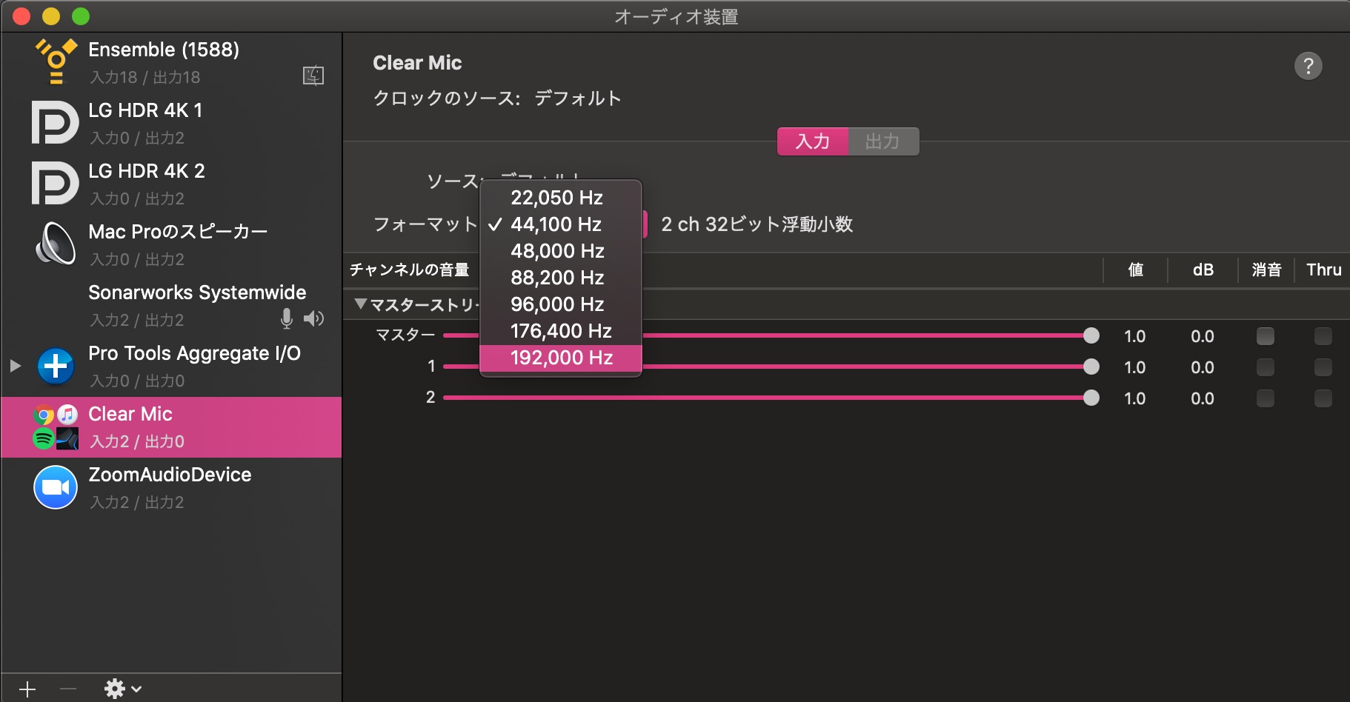Click the LG HDR 4K 1 DisplayPort icon
This screenshot has width=1350, height=702.
[x=56, y=122]
